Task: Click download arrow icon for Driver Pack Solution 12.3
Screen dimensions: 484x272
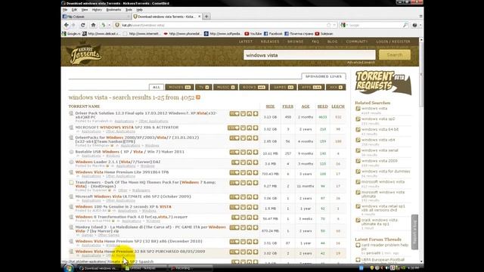Action: 256,113
